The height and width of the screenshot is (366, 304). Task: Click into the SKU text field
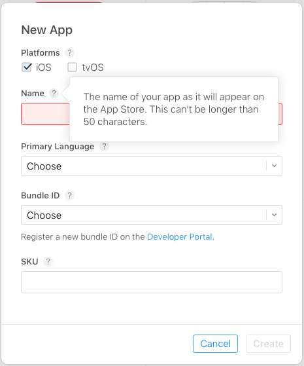[152, 282]
